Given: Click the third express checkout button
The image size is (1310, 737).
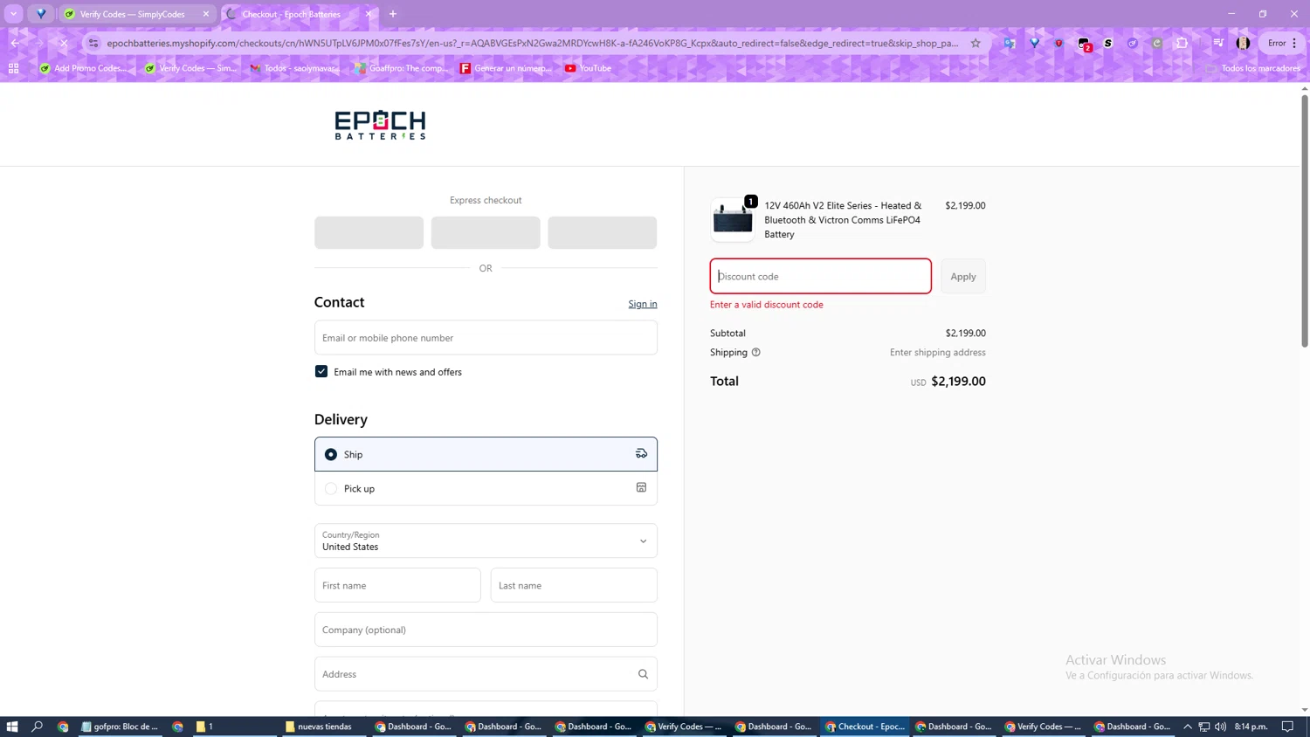Looking at the screenshot, I should (603, 232).
